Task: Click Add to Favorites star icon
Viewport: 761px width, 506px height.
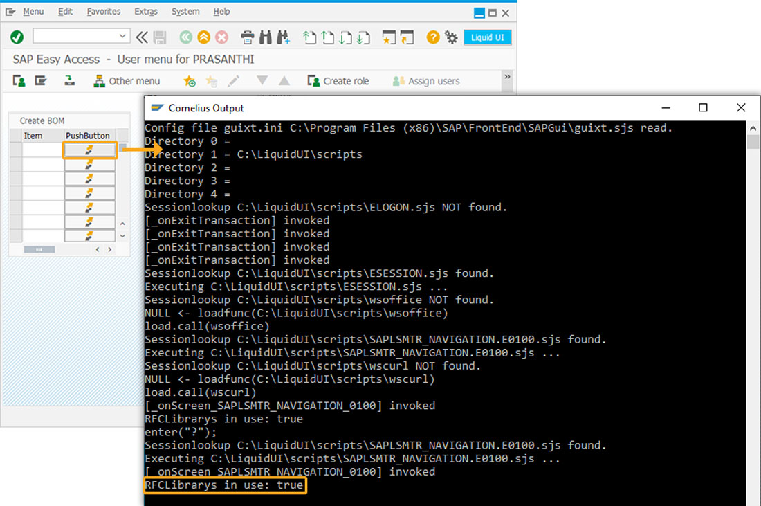Action: pyautogui.click(x=190, y=81)
